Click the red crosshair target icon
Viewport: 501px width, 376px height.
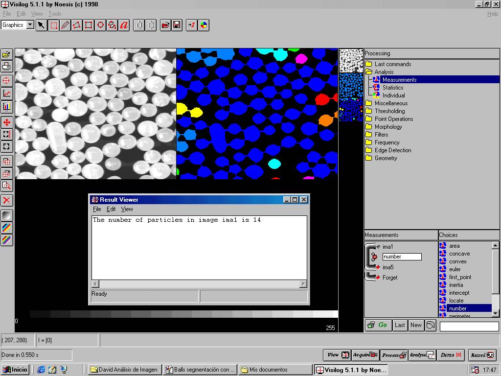click(x=6, y=80)
